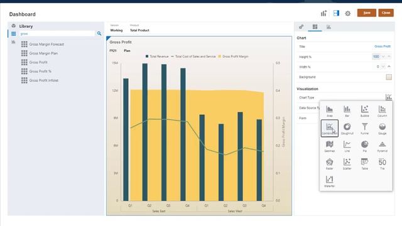Choose the Table visualization type

click(x=364, y=163)
